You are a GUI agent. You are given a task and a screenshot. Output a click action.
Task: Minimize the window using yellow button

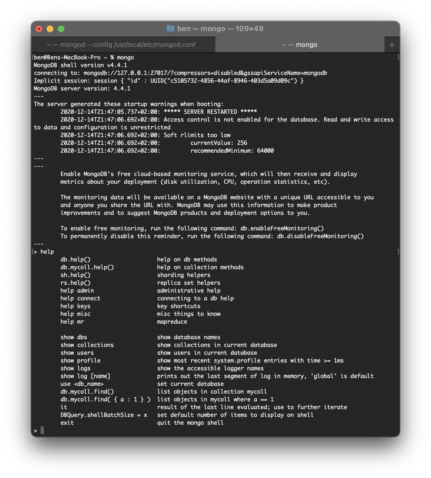tap(50, 29)
